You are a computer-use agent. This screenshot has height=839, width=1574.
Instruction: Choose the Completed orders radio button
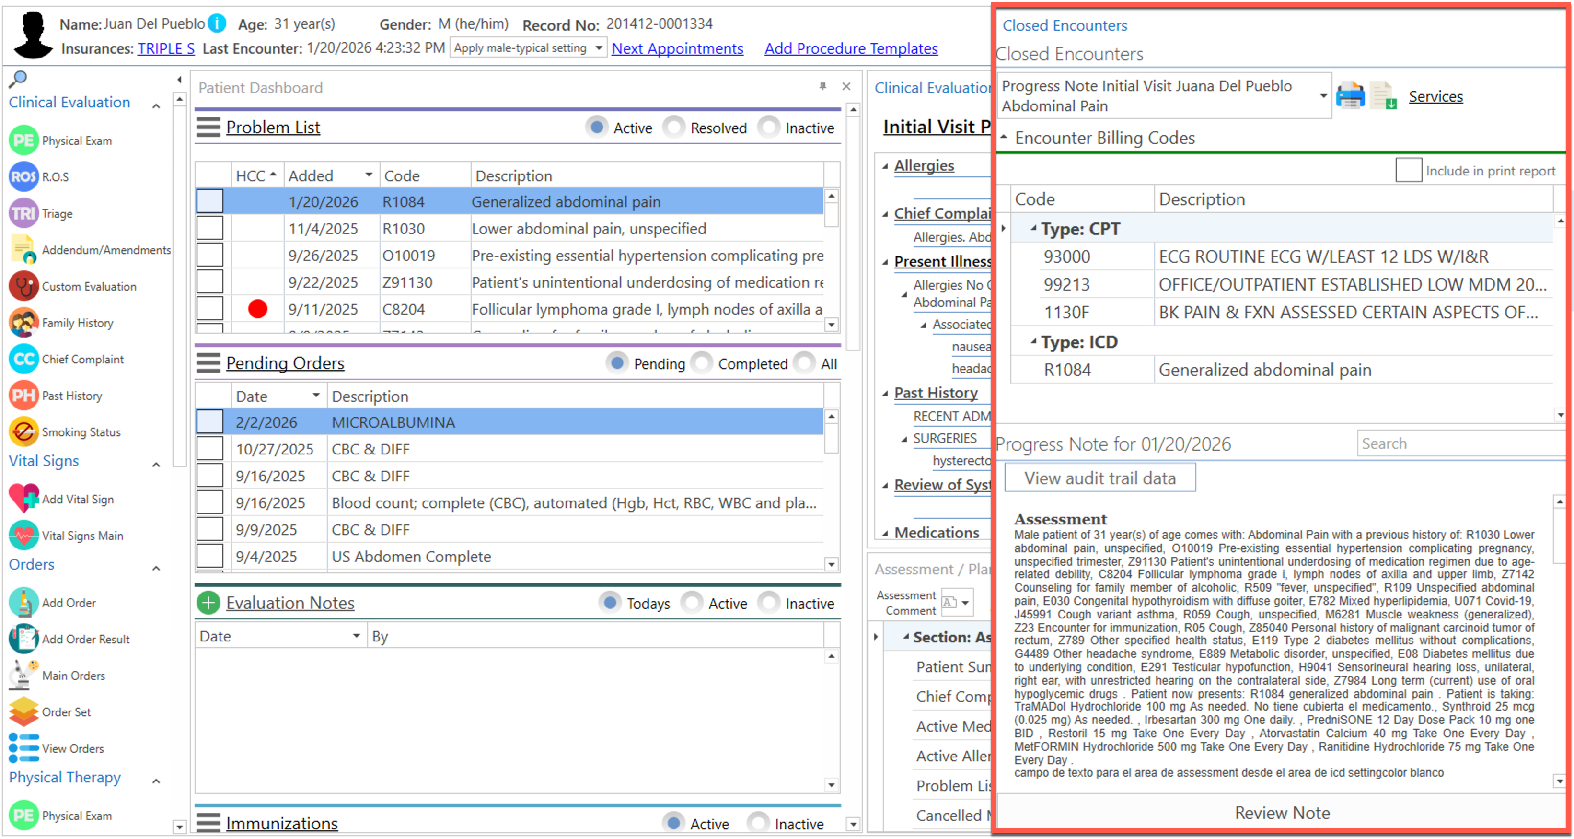coord(702,363)
